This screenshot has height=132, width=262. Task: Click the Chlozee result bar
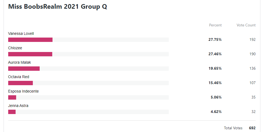click(88, 54)
